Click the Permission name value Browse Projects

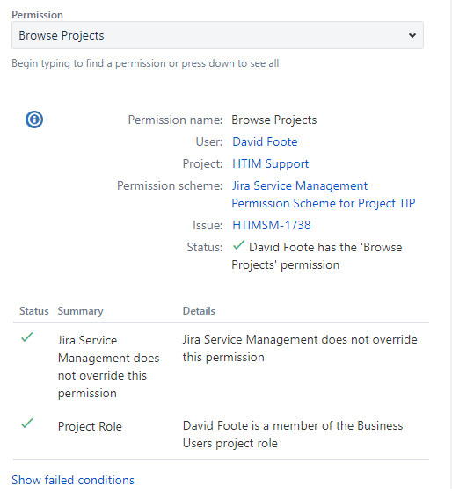(273, 120)
